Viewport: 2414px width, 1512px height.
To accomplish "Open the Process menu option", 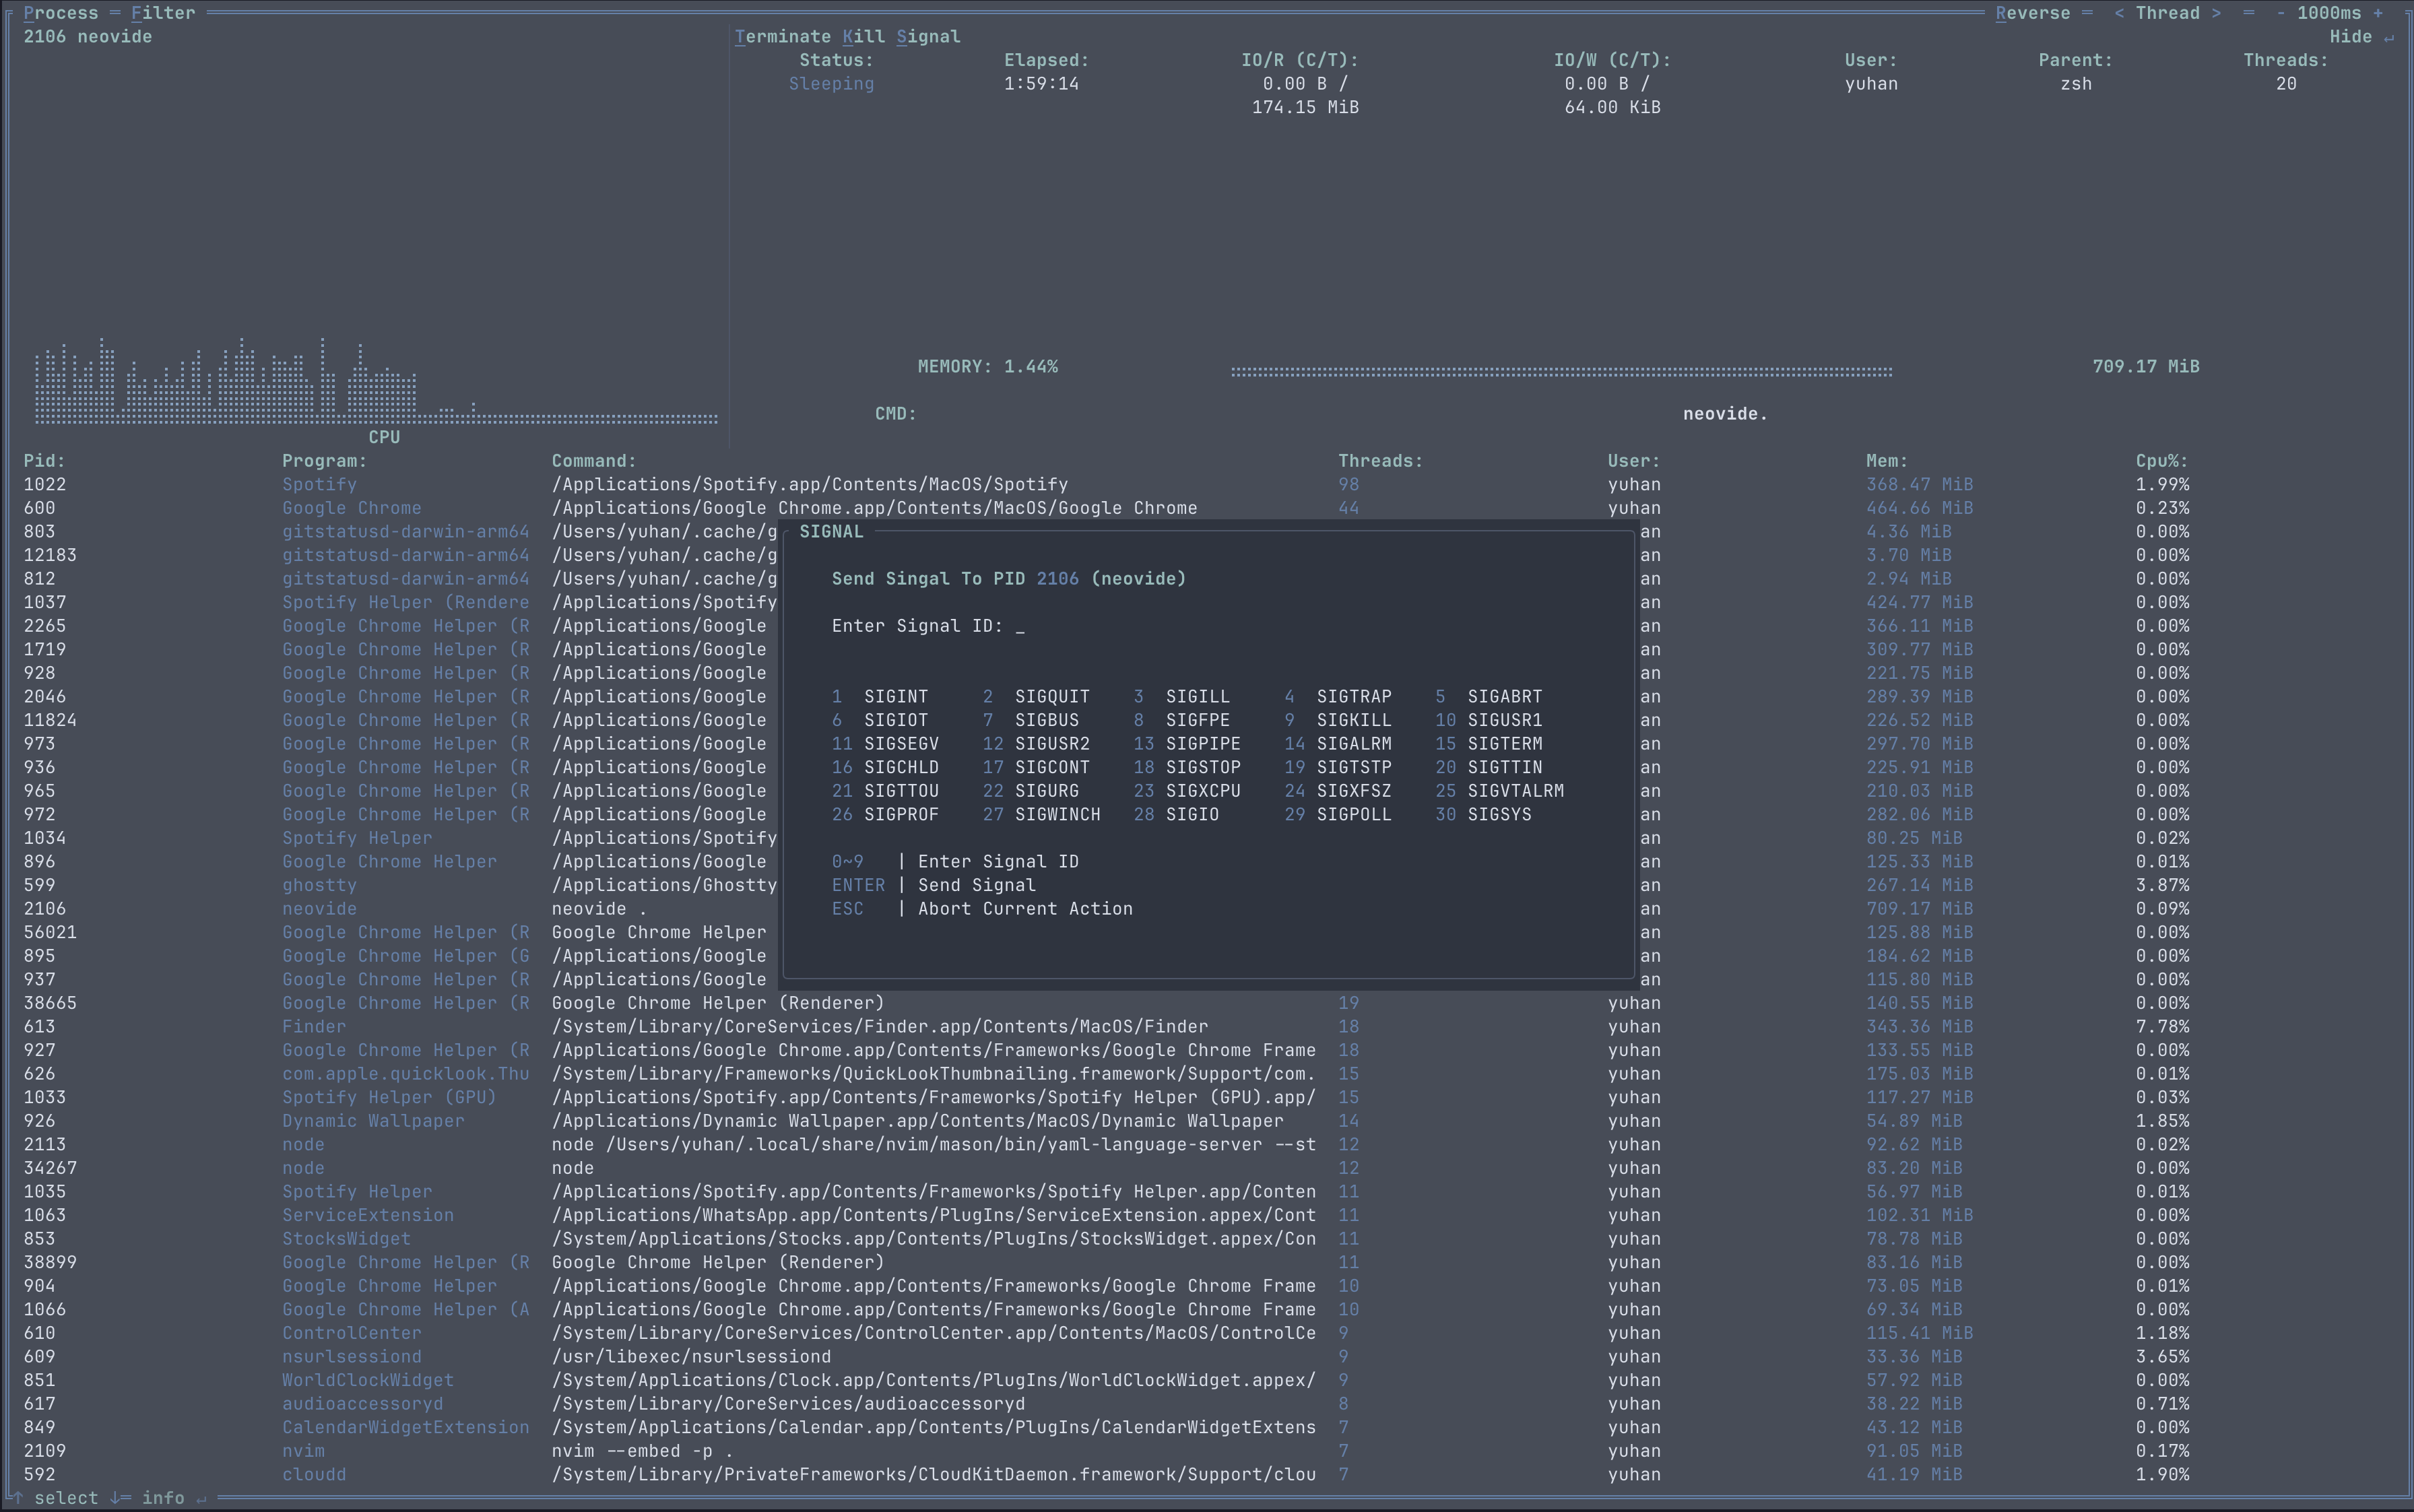I will [60, 13].
